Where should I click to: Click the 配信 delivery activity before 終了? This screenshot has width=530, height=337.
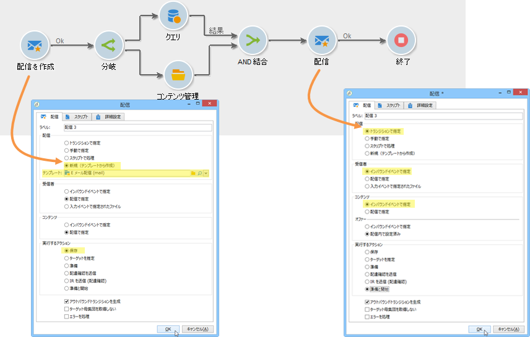point(322,41)
